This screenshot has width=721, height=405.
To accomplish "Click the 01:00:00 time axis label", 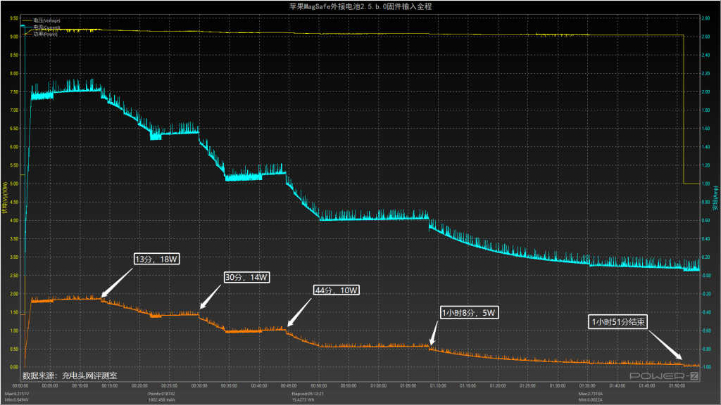I will [x=378, y=386].
